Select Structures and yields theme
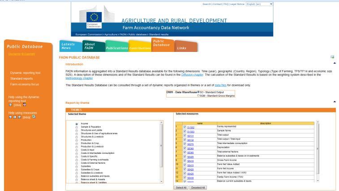 pos(77,131)
